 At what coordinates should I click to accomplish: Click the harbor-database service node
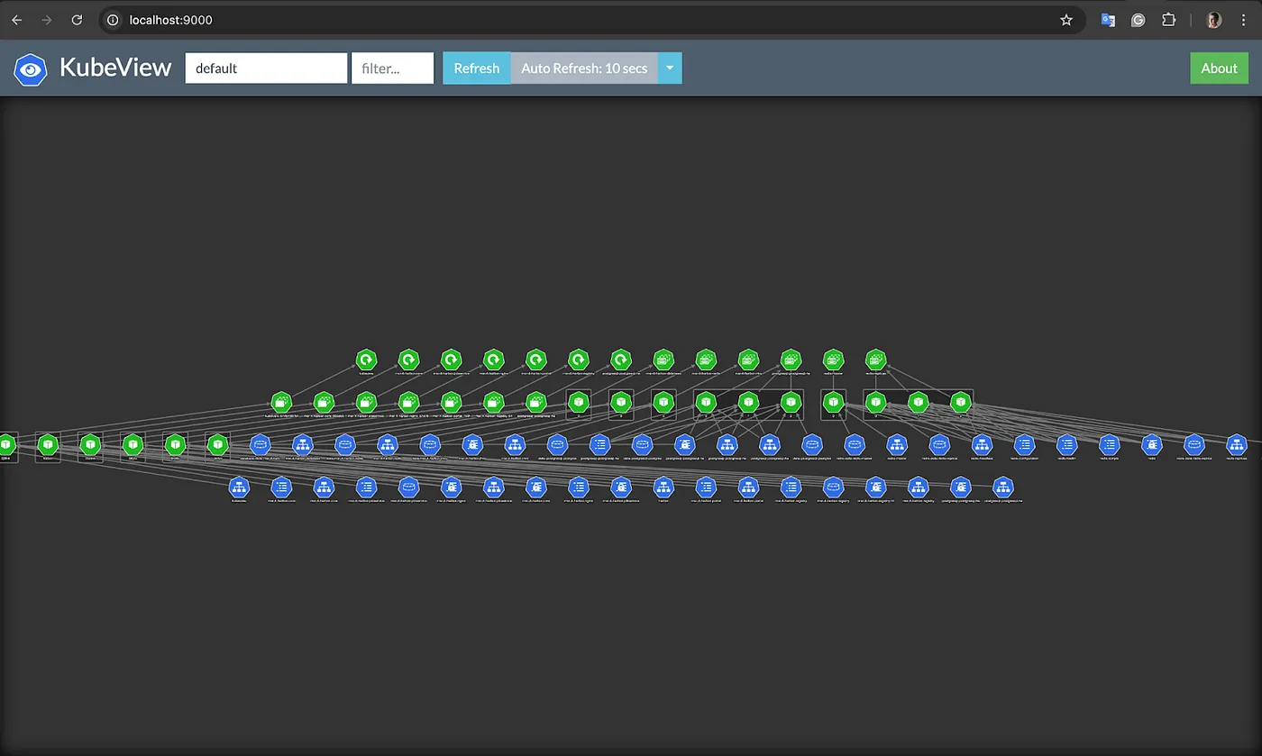(x=301, y=444)
